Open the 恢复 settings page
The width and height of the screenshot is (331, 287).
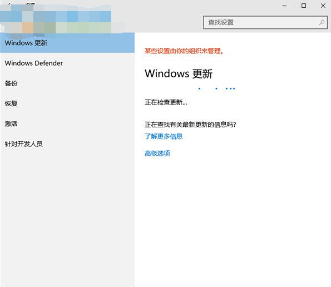(x=67, y=103)
